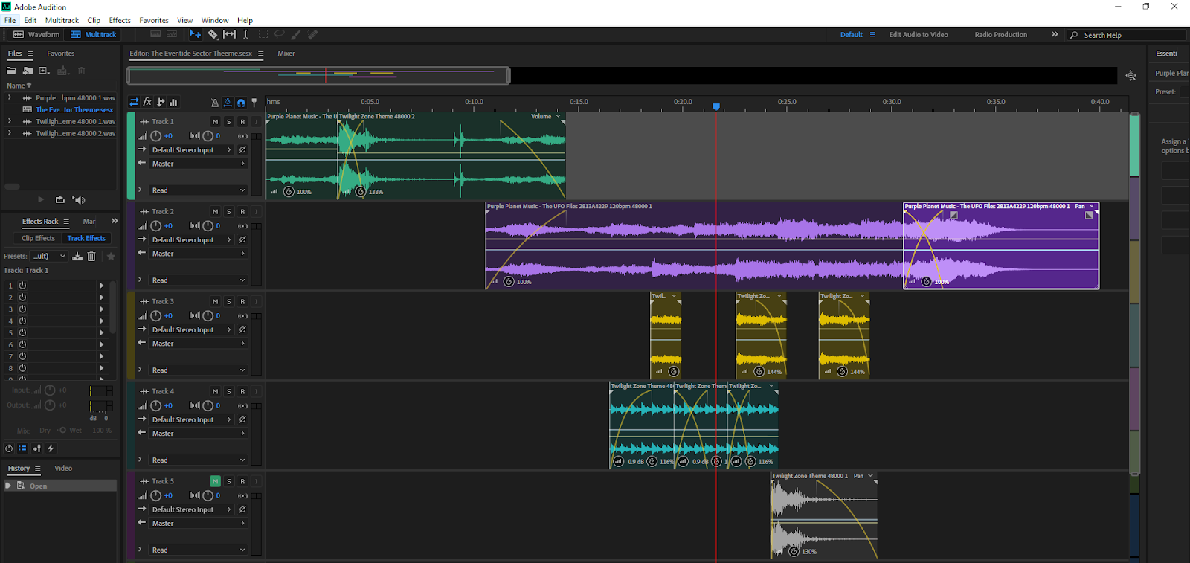Select Track Effects button

[x=86, y=238]
